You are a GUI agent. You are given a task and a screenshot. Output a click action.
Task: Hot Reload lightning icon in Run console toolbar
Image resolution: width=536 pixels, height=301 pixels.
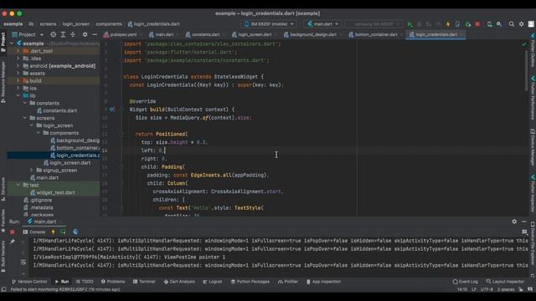pos(53,232)
